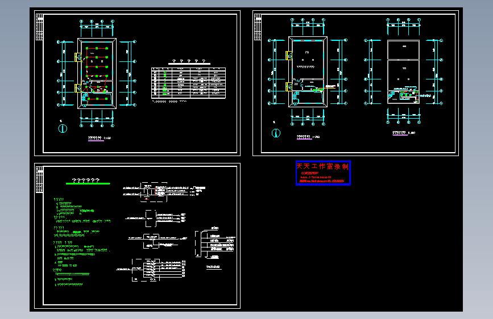
Task: Pick the topmost distribution system diagram on the bottom sheet
Action: tap(164, 191)
